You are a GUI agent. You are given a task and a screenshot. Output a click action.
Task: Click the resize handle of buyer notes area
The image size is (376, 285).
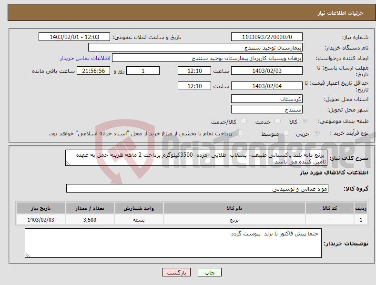point(28,255)
